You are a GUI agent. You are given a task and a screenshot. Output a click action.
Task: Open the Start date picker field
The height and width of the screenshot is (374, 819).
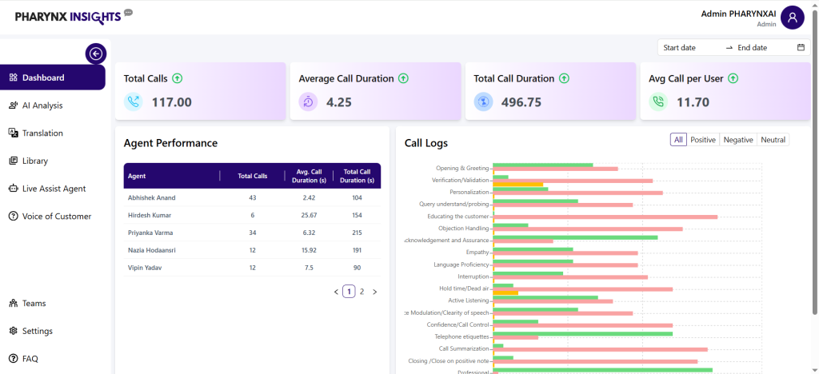point(689,48)
